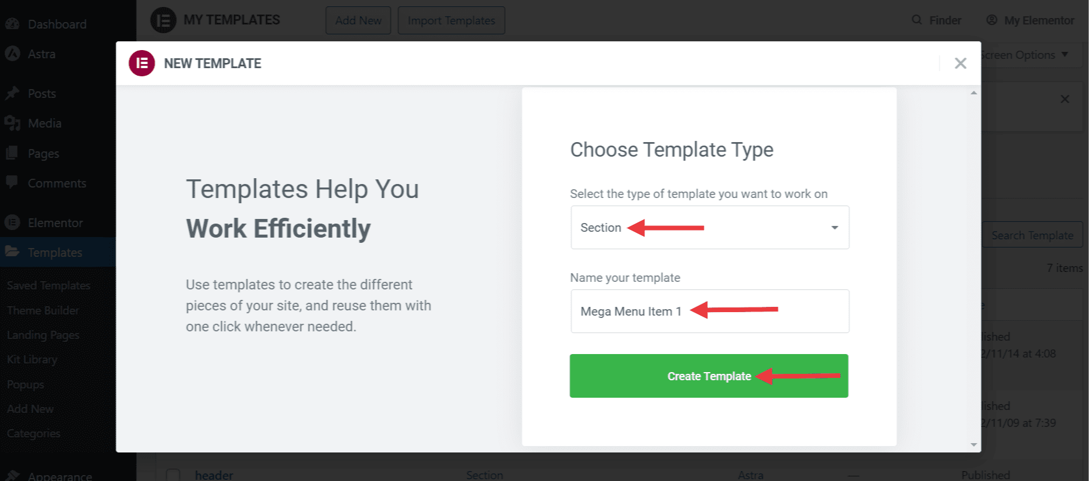Click the dialog scrollbar up arrow
Viewport: 1089px width, 481px height.
click(974, 93)
